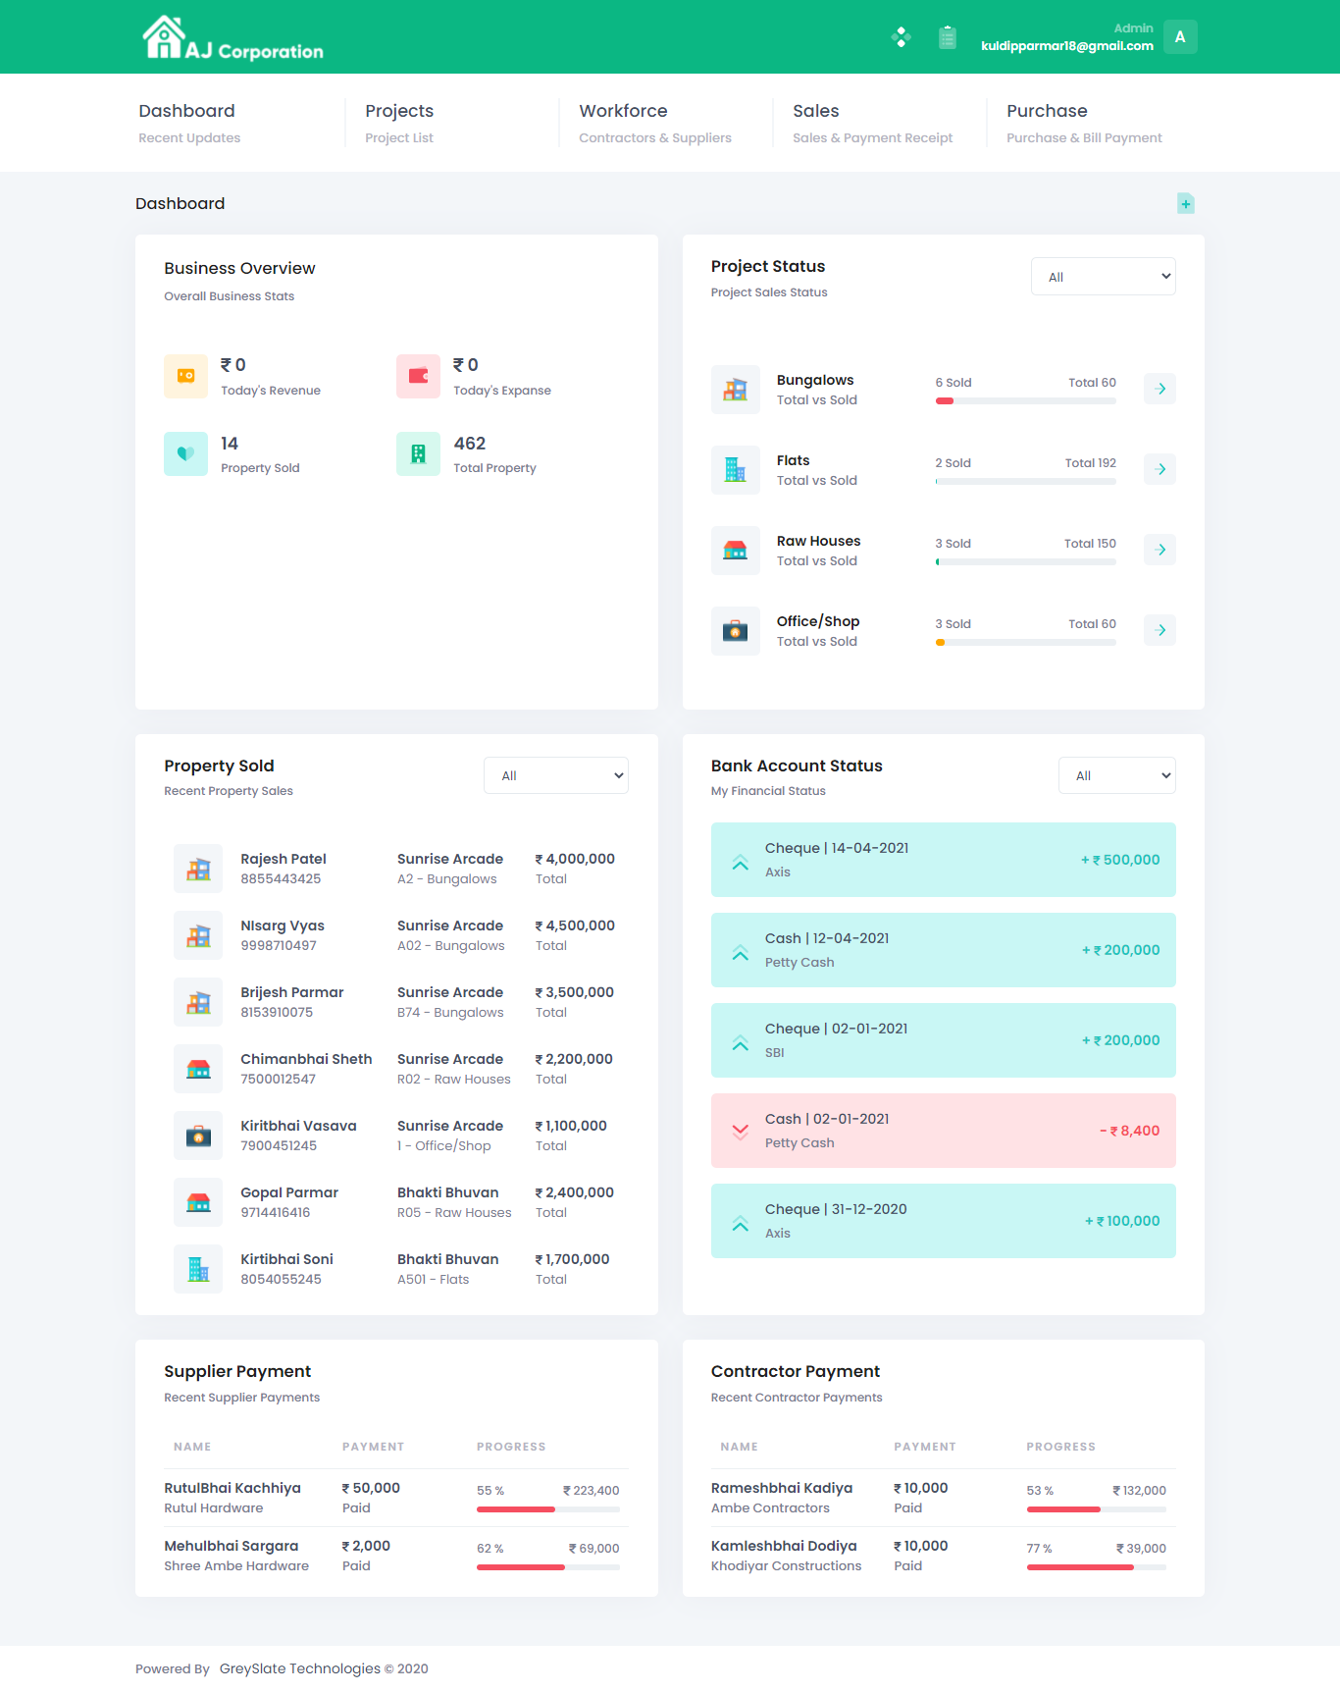
Task: Click the Office/Shop row arrow
Action: [1160, 631]
